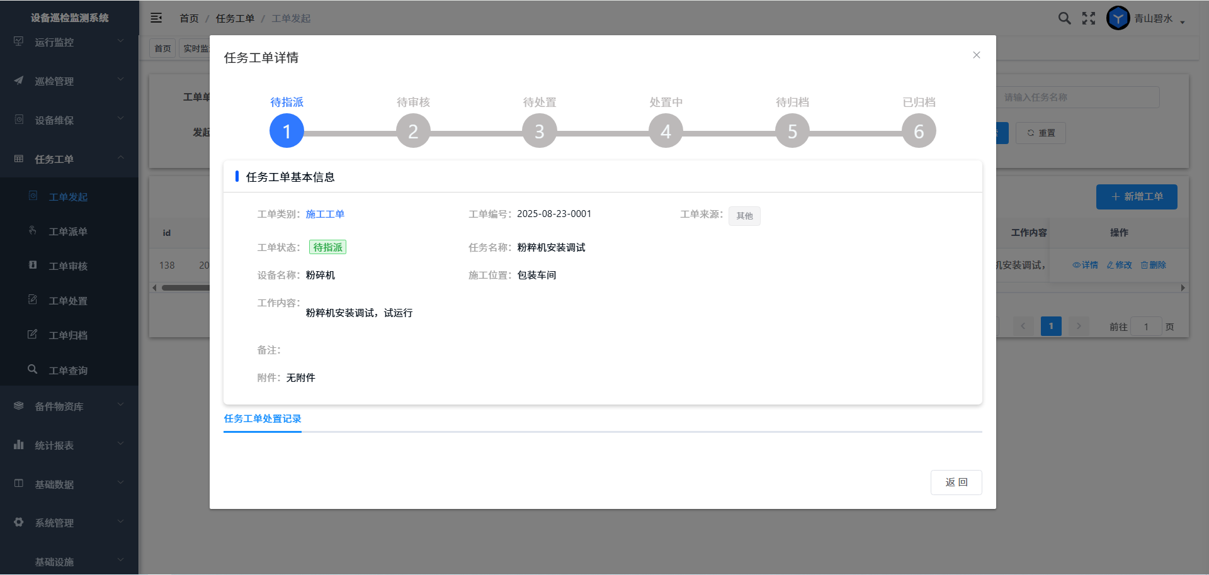
Task: Collapse the 任务工单 sidebar menu
Action: (x=69, y=159)
